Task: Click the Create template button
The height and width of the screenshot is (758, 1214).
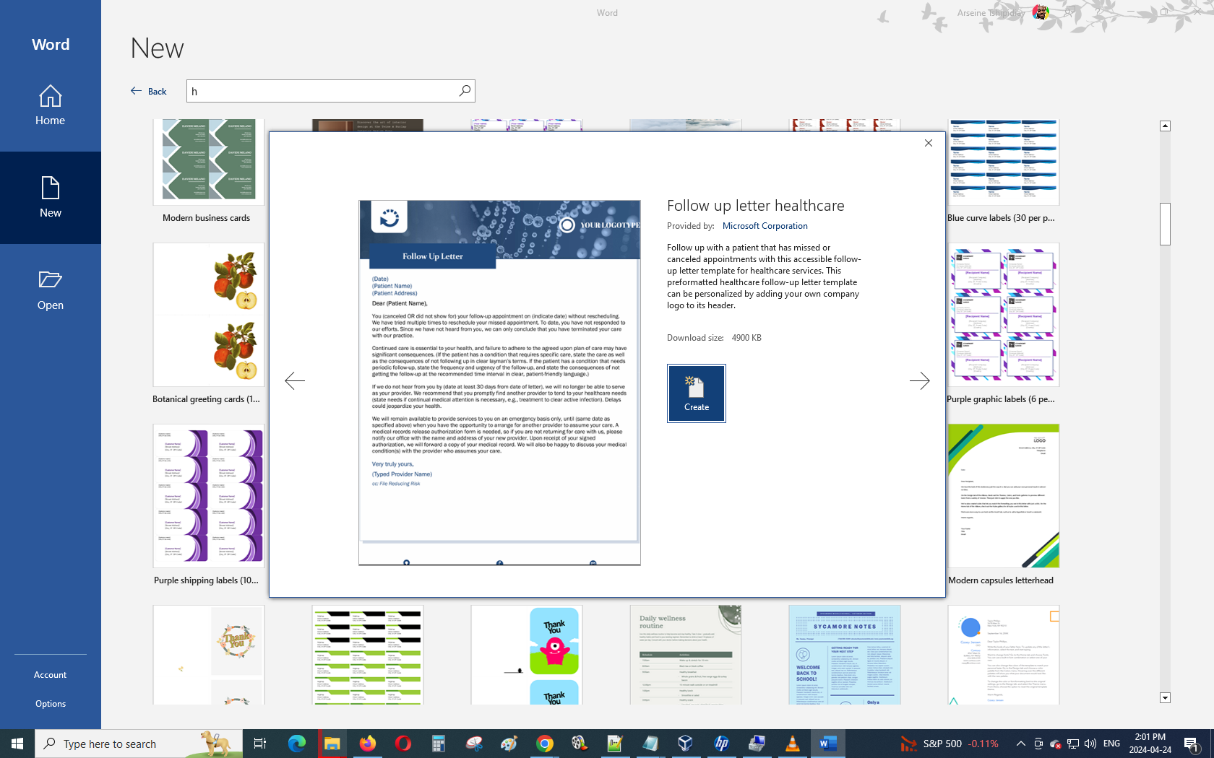Action: (x=696, y=393)
